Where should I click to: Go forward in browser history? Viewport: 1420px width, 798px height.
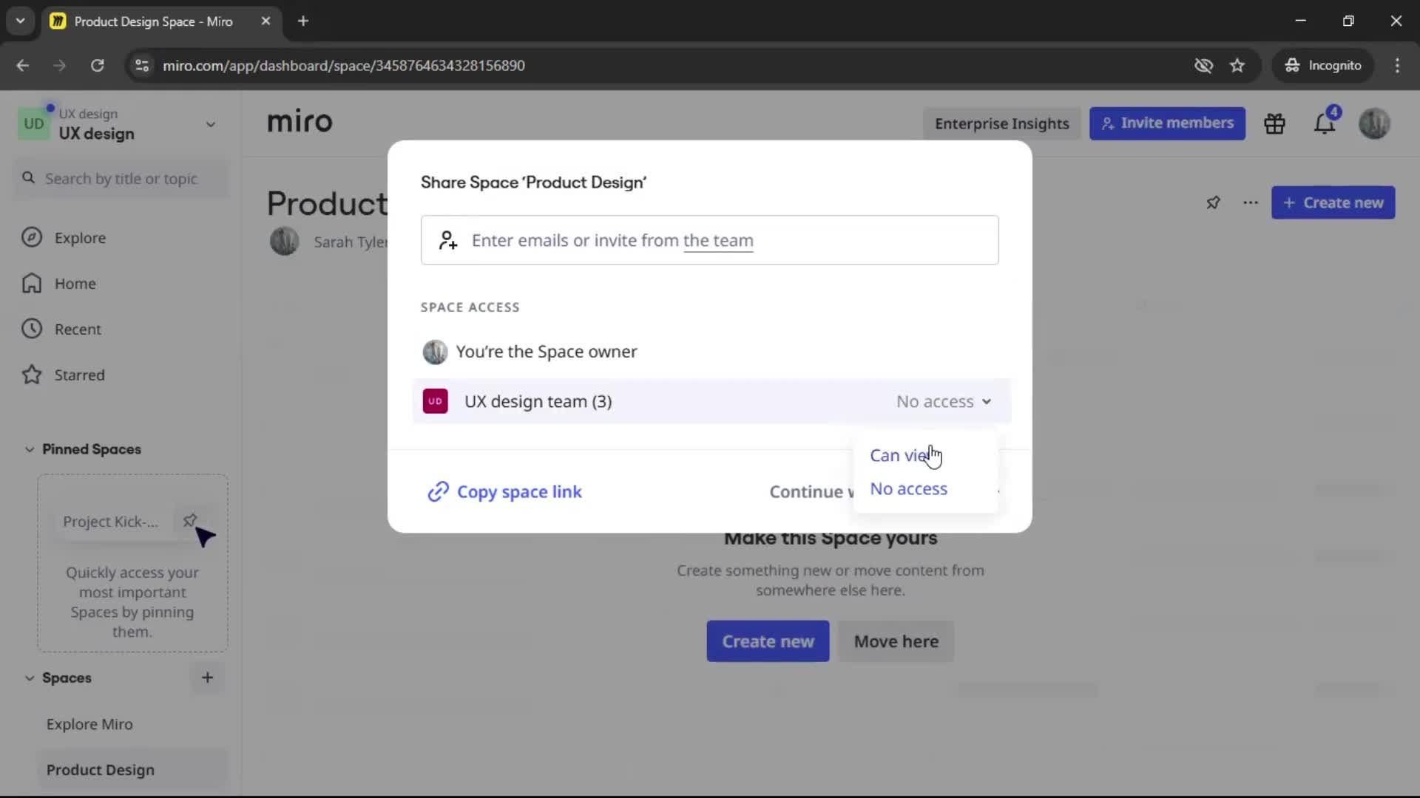pos(60,65)
